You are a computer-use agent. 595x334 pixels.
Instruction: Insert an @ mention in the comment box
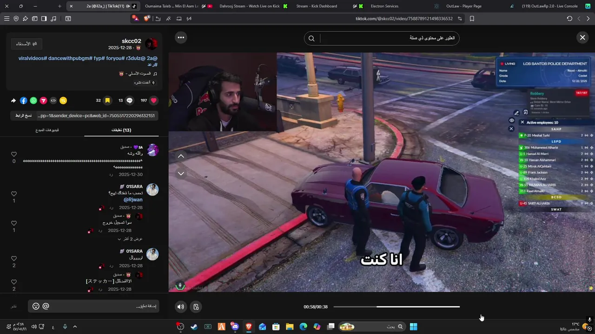click(x=46, y=306)
